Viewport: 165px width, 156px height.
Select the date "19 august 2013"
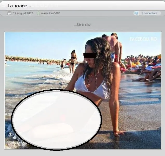23,13
